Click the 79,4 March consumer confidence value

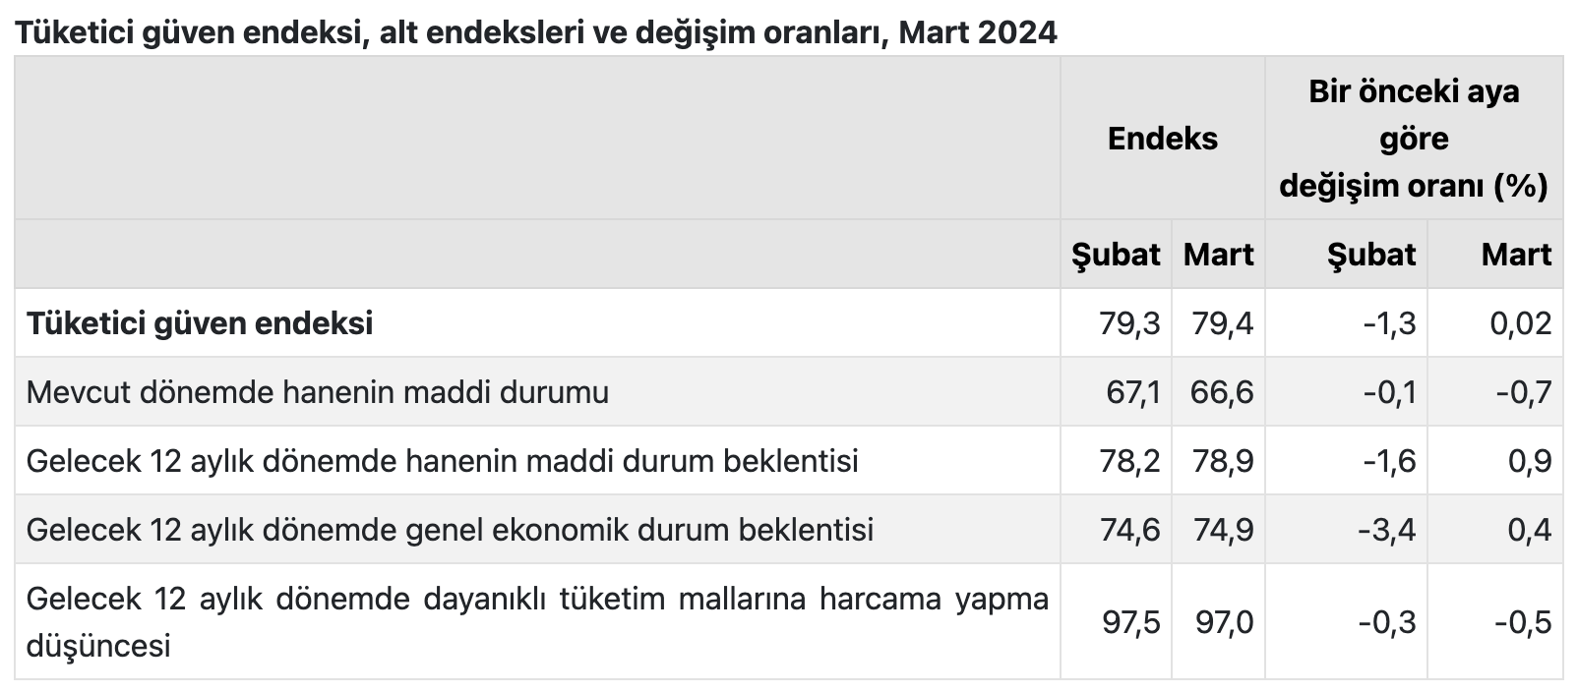1223,323
